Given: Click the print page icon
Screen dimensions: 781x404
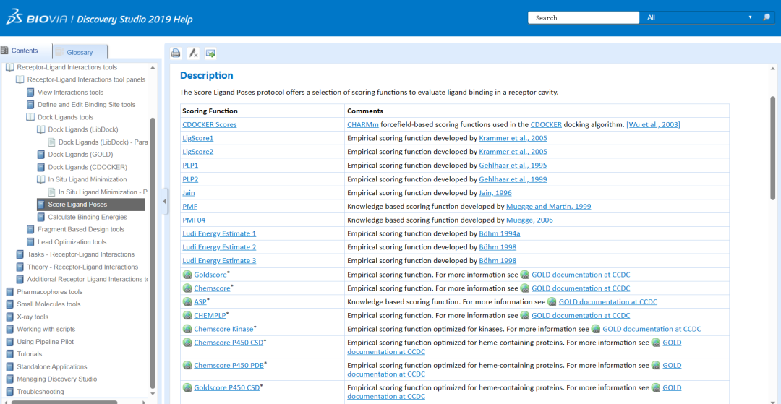Looking at the screenshot, I should [176, 53].
